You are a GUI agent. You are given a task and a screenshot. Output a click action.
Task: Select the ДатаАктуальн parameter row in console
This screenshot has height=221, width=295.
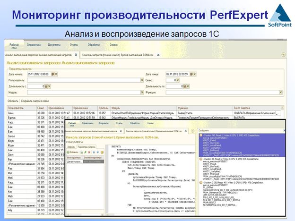(x=85, y=161)
